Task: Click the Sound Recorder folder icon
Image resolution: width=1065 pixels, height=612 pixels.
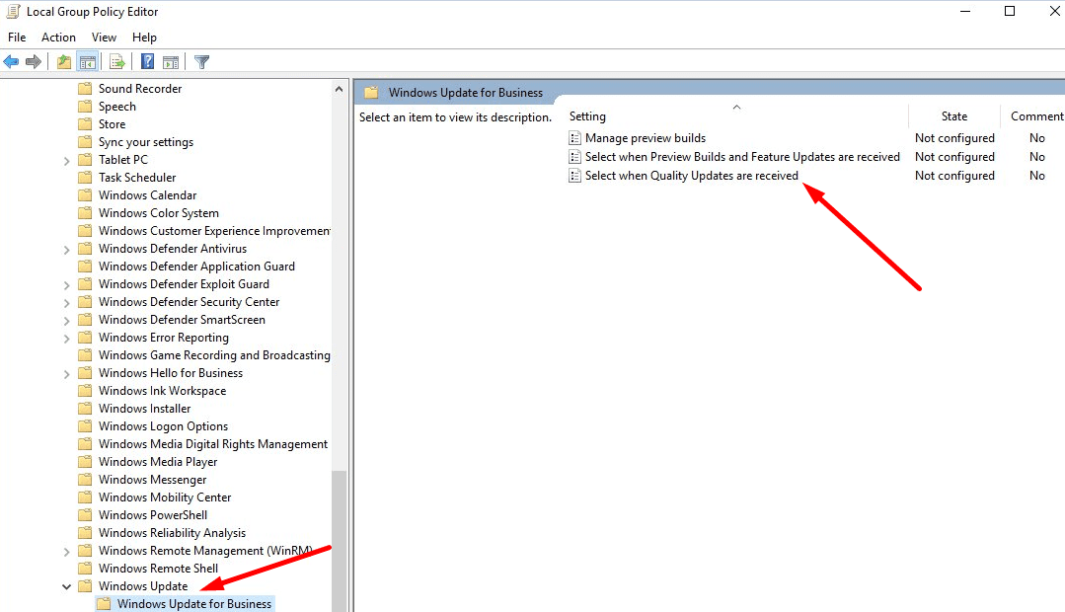Action: pos(85,88)
